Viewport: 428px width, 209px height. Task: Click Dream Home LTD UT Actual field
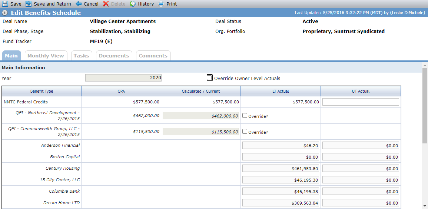click(361, 203)
